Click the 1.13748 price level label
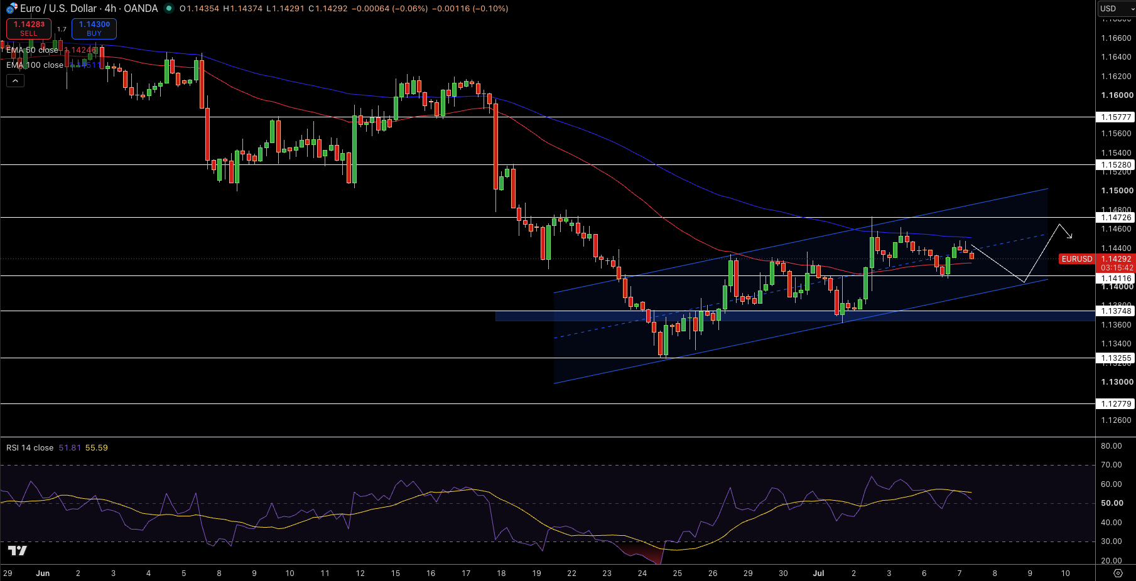Viewport: 1136px width, 581px height. coord(1116,311)
